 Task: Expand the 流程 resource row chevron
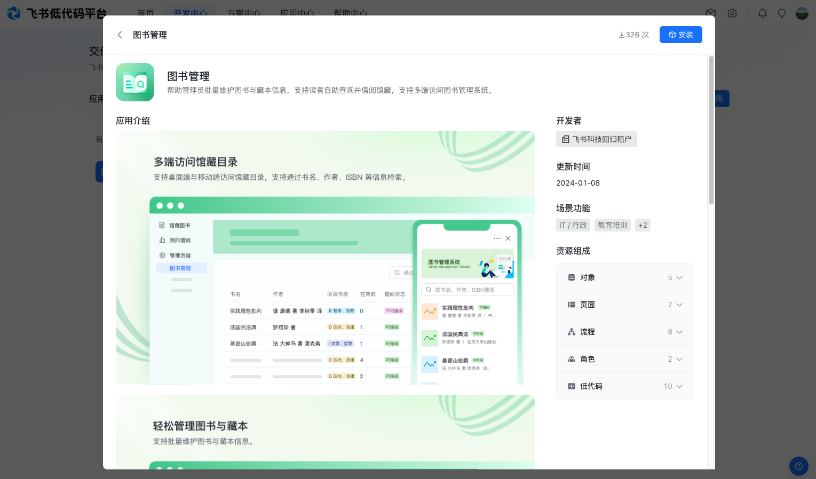click(679, 332)
